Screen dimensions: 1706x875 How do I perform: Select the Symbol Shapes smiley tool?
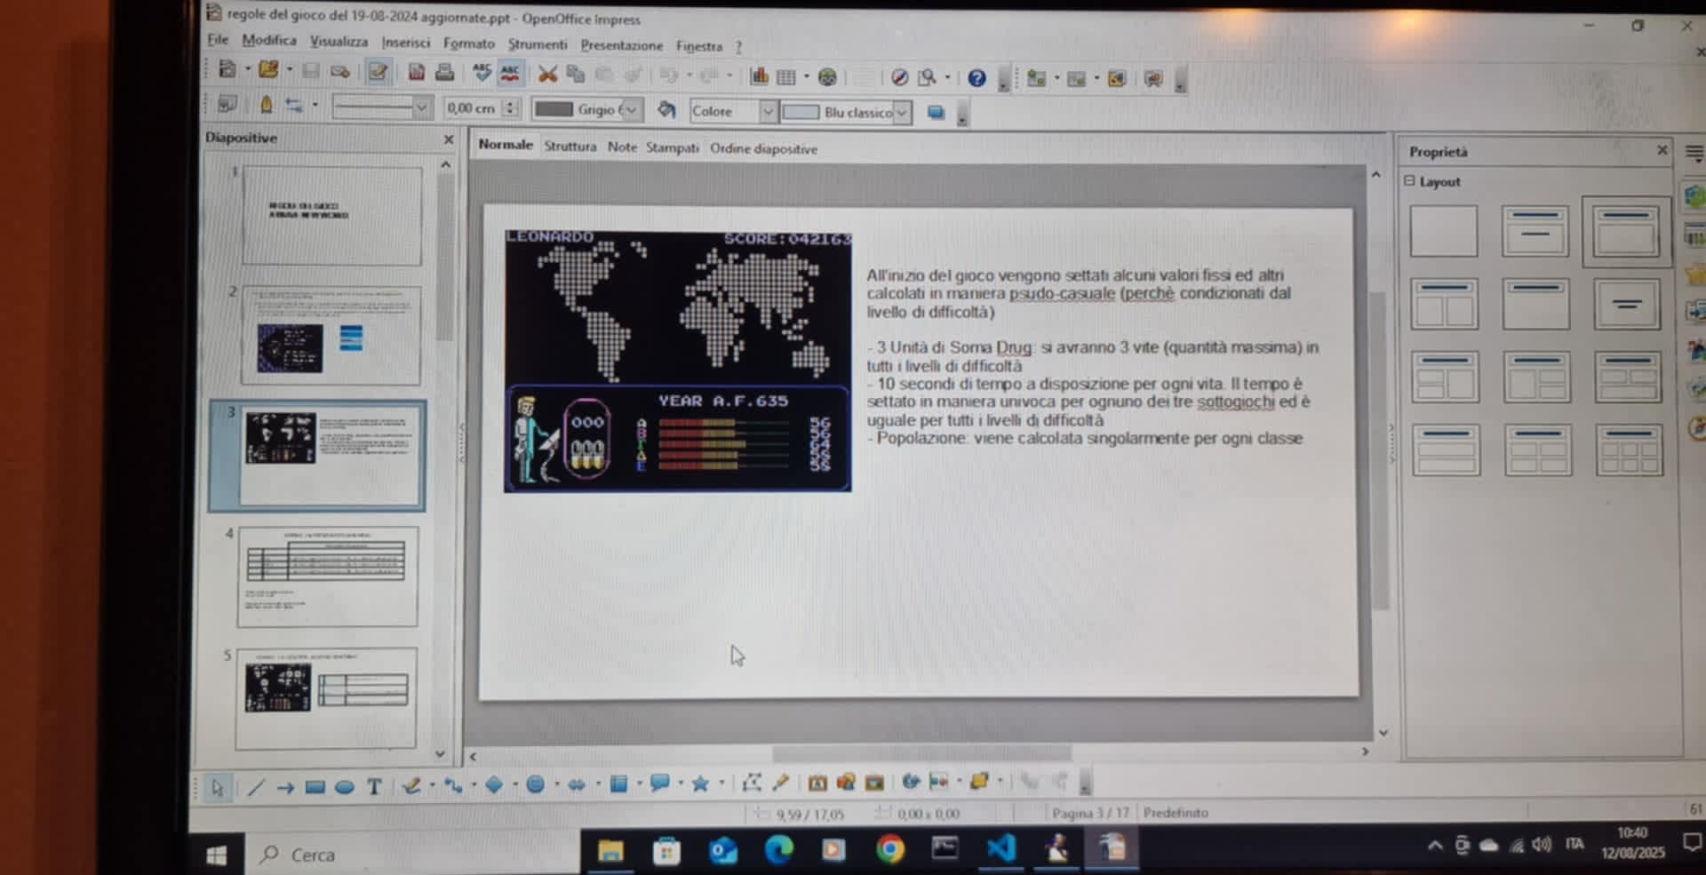(x=535, y=784)
